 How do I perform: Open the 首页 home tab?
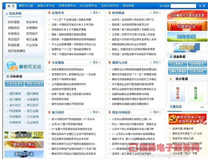click(11, 6)
